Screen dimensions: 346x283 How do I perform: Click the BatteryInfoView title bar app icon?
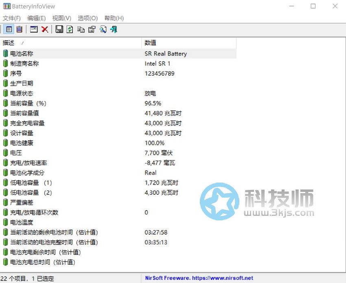(7, 6)
